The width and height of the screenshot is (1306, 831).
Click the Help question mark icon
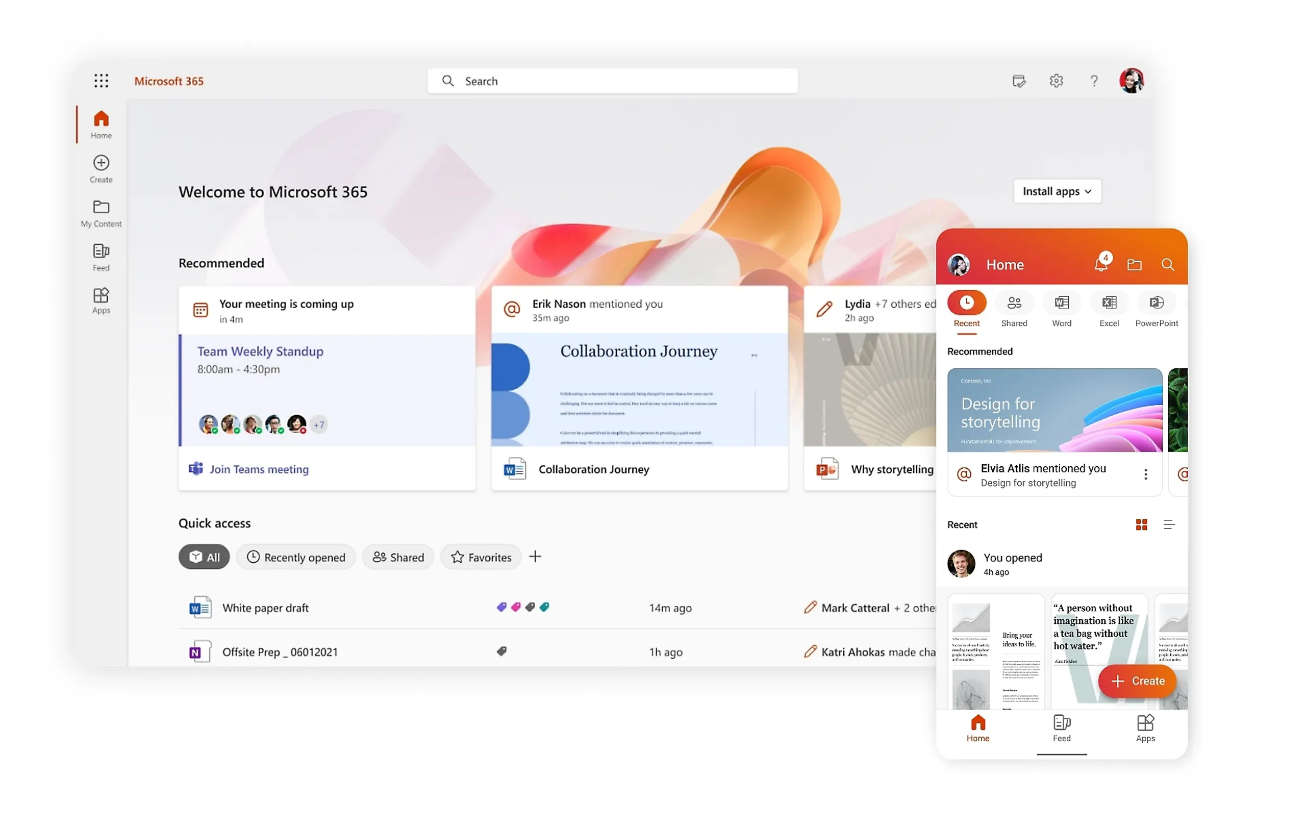1094,81
